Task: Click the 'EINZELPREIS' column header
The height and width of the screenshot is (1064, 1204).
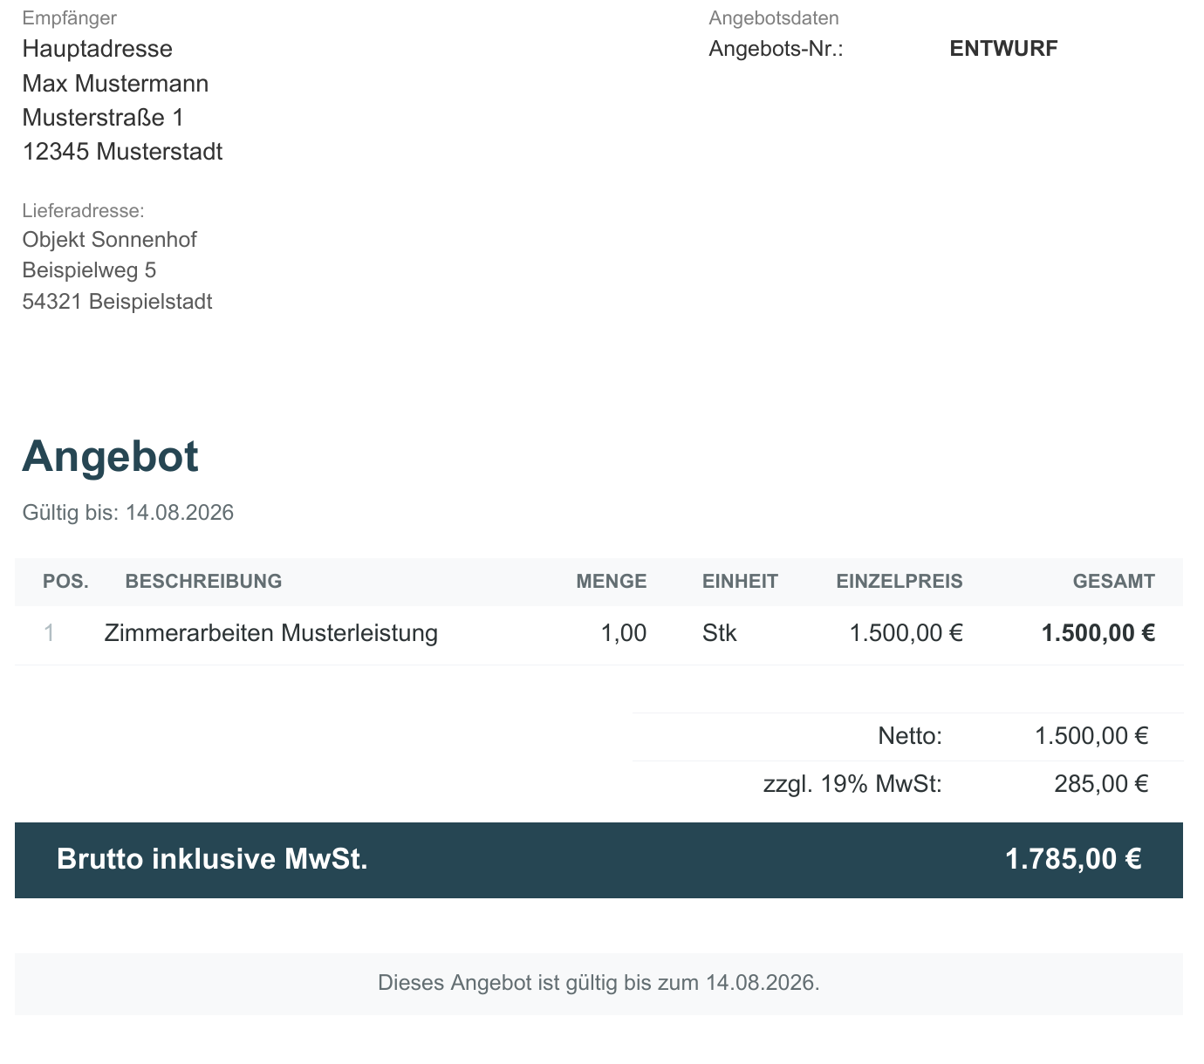Action: (x=900, y=582)
